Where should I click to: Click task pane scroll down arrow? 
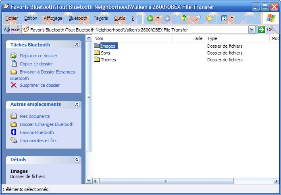tap(89, 180)
